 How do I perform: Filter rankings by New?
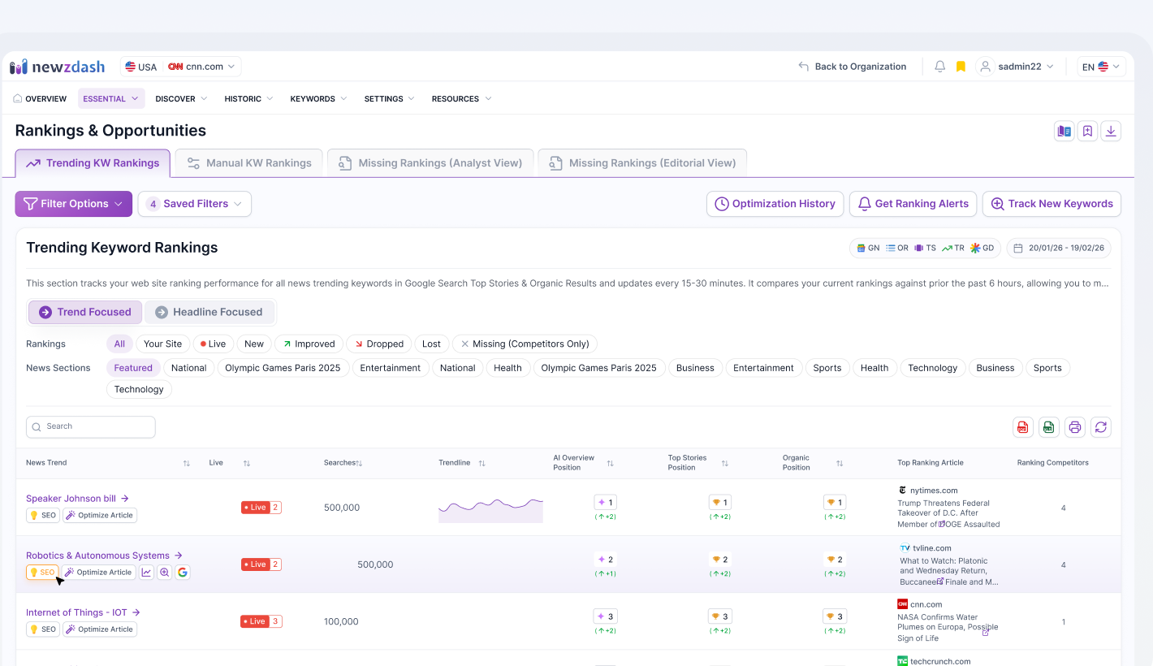click(254, 344)
